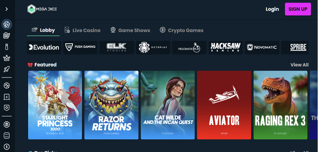Open the casino cards icon in sidebar
This screenshot has width=318, height=152.
7,24
